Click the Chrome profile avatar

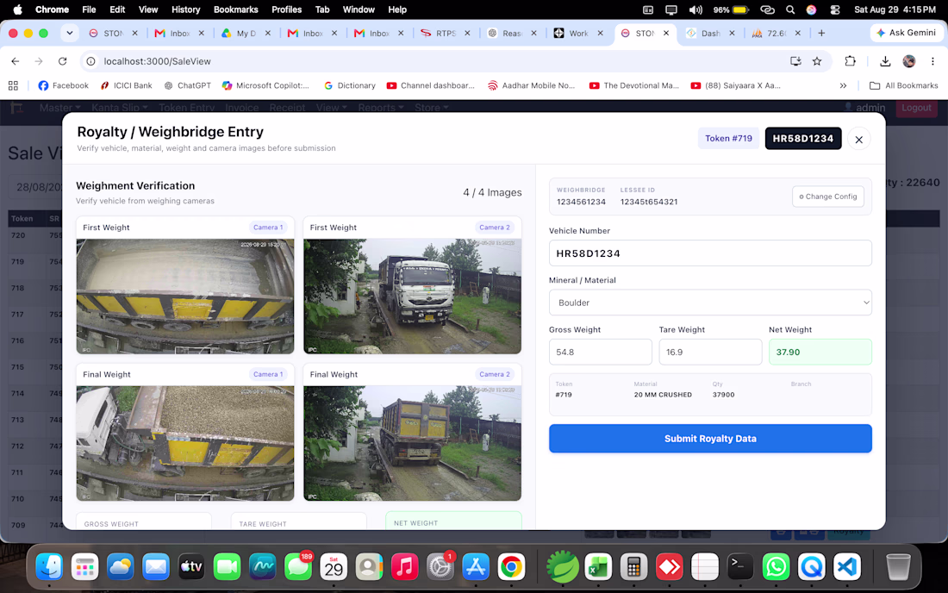point(908,61)
